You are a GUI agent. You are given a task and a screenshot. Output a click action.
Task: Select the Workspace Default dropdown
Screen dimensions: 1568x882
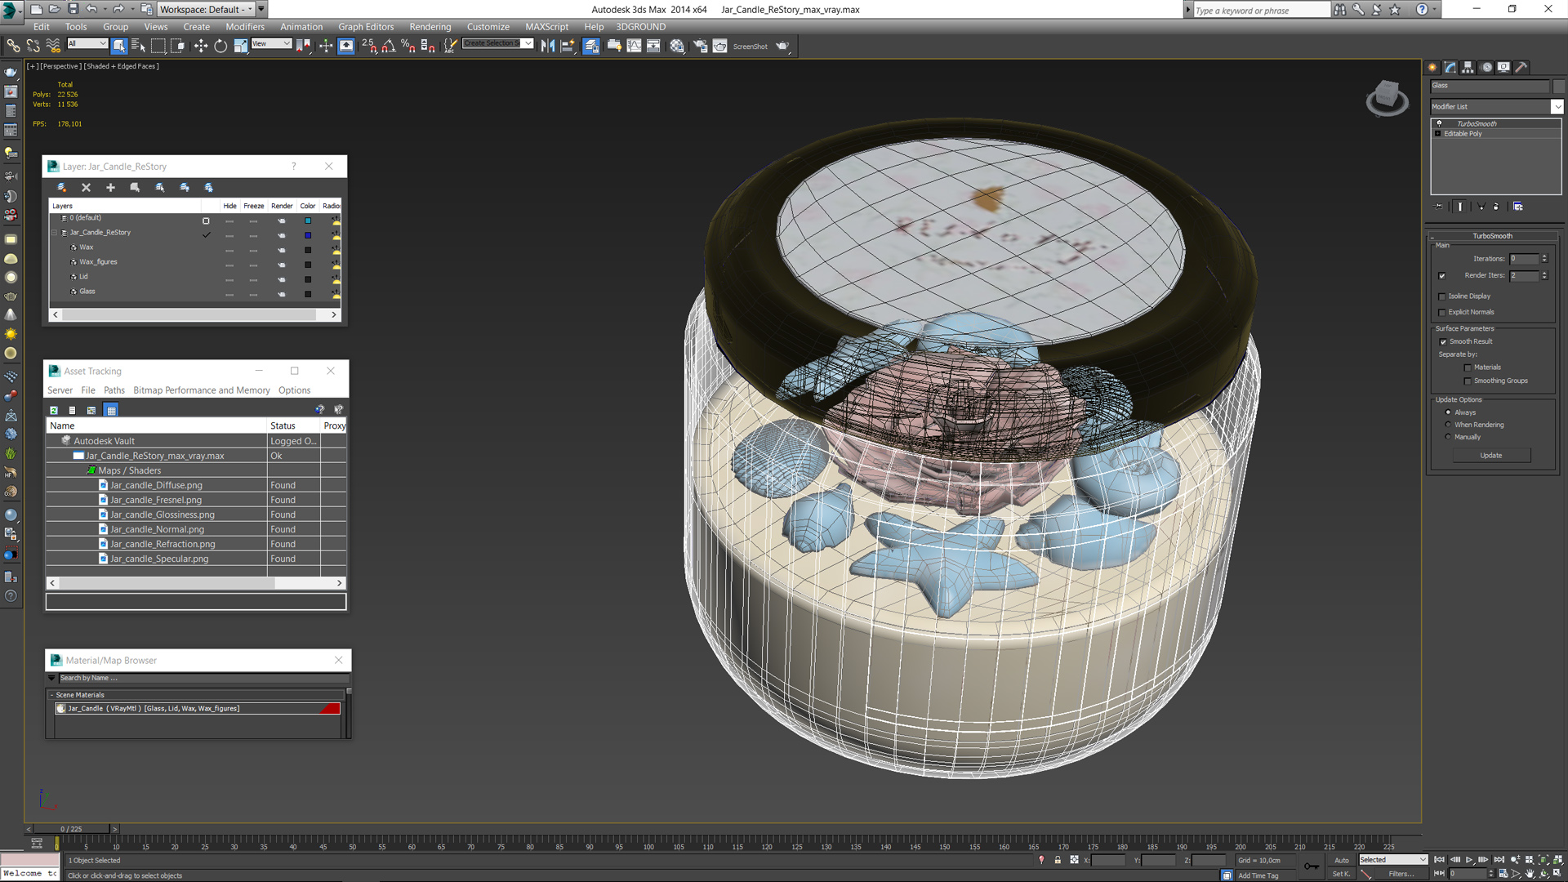[x=206, y=9]
